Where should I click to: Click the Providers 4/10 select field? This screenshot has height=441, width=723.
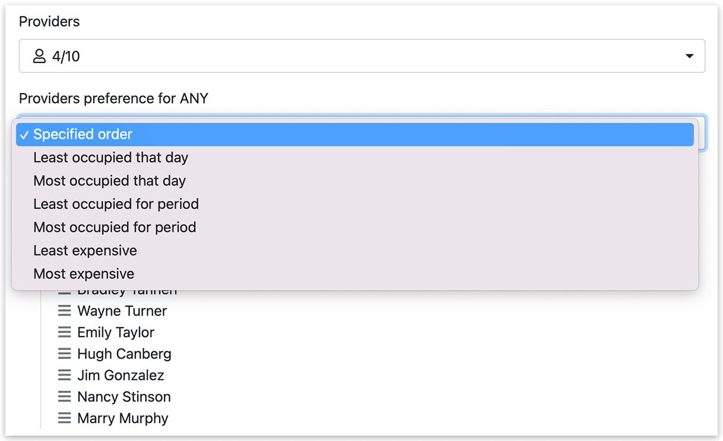[x=362, y=56]
